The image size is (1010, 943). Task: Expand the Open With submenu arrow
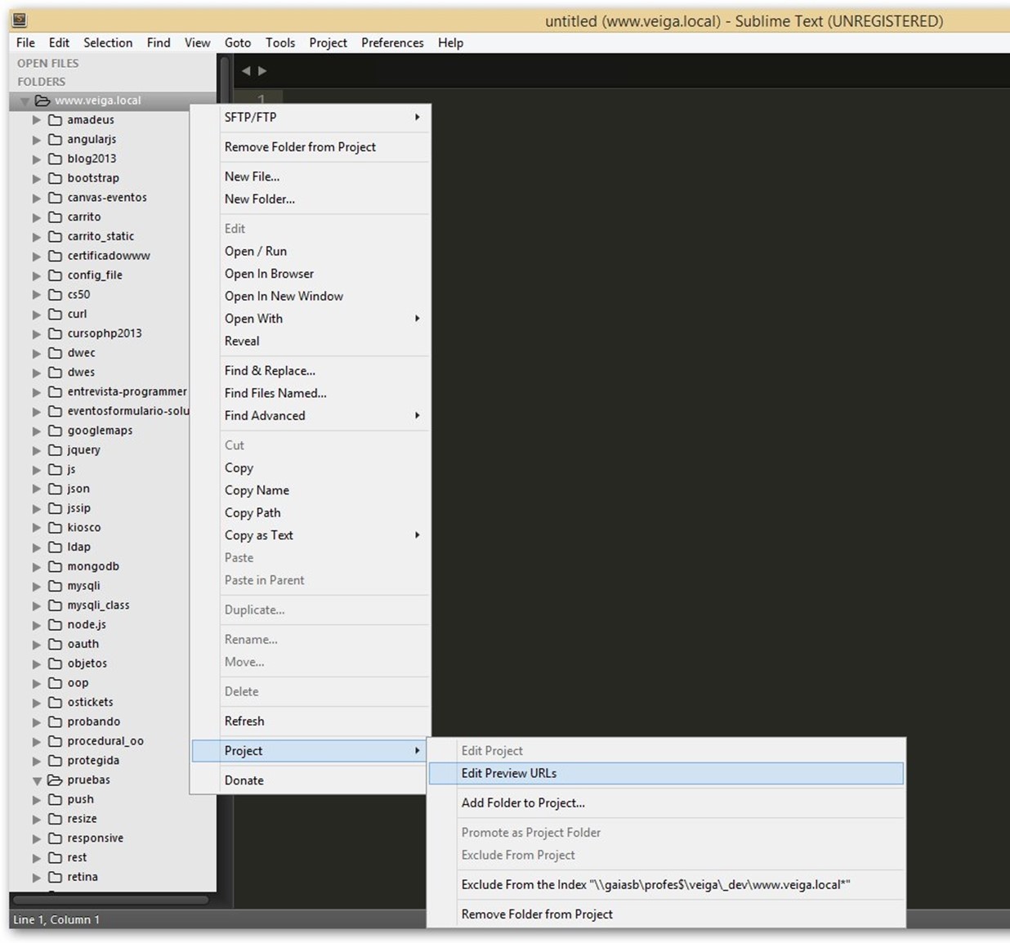pos(417,319)
